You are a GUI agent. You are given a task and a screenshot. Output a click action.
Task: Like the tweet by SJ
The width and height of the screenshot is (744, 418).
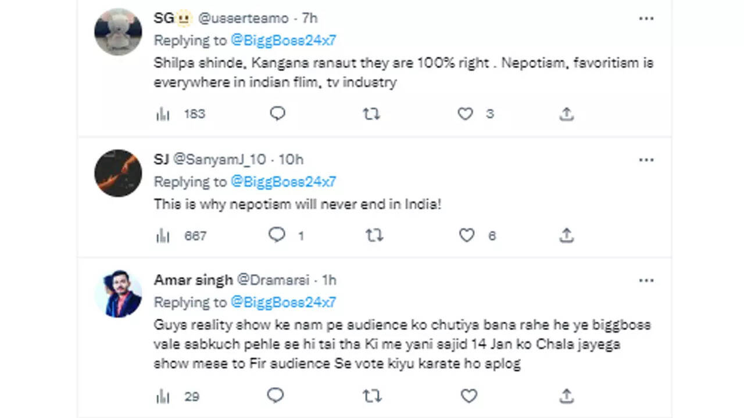[467, 235]
